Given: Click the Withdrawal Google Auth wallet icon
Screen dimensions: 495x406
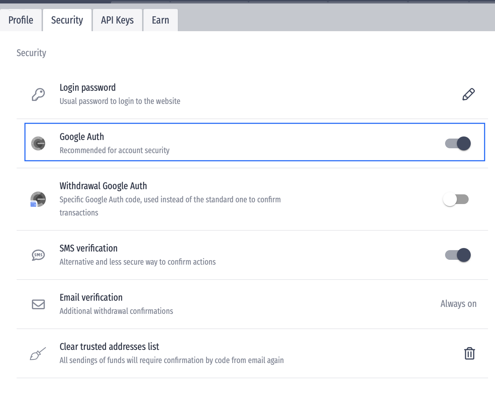Looking at the screenshot, I should pyautogui.click(x=38, y=200).
